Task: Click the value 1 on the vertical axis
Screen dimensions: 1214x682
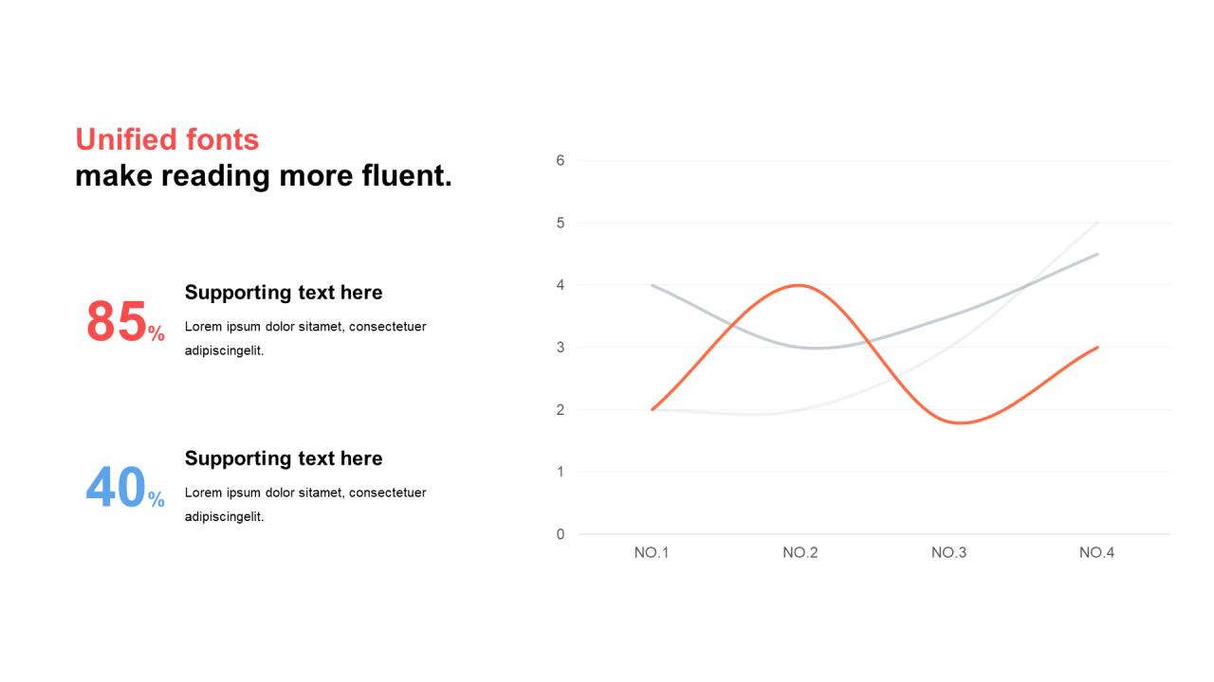Action: point(561,472)
